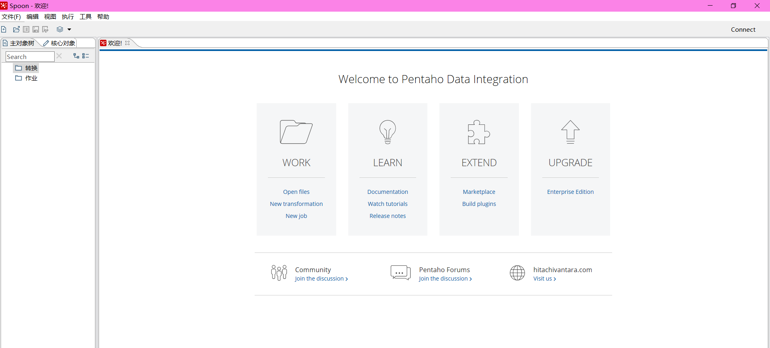The height and width of the screenshot is (348, 770).
Task: Open the 编辑 menu
Action: point(33,16)
